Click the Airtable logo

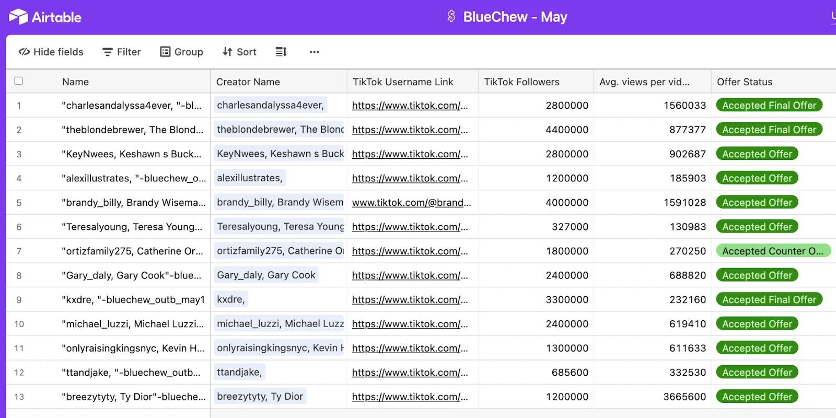(45, 17)
